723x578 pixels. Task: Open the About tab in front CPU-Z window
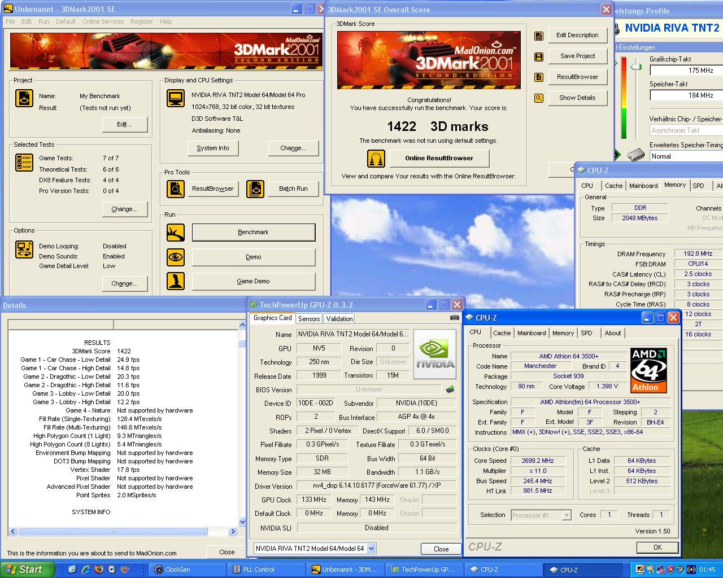coord(613,333)
